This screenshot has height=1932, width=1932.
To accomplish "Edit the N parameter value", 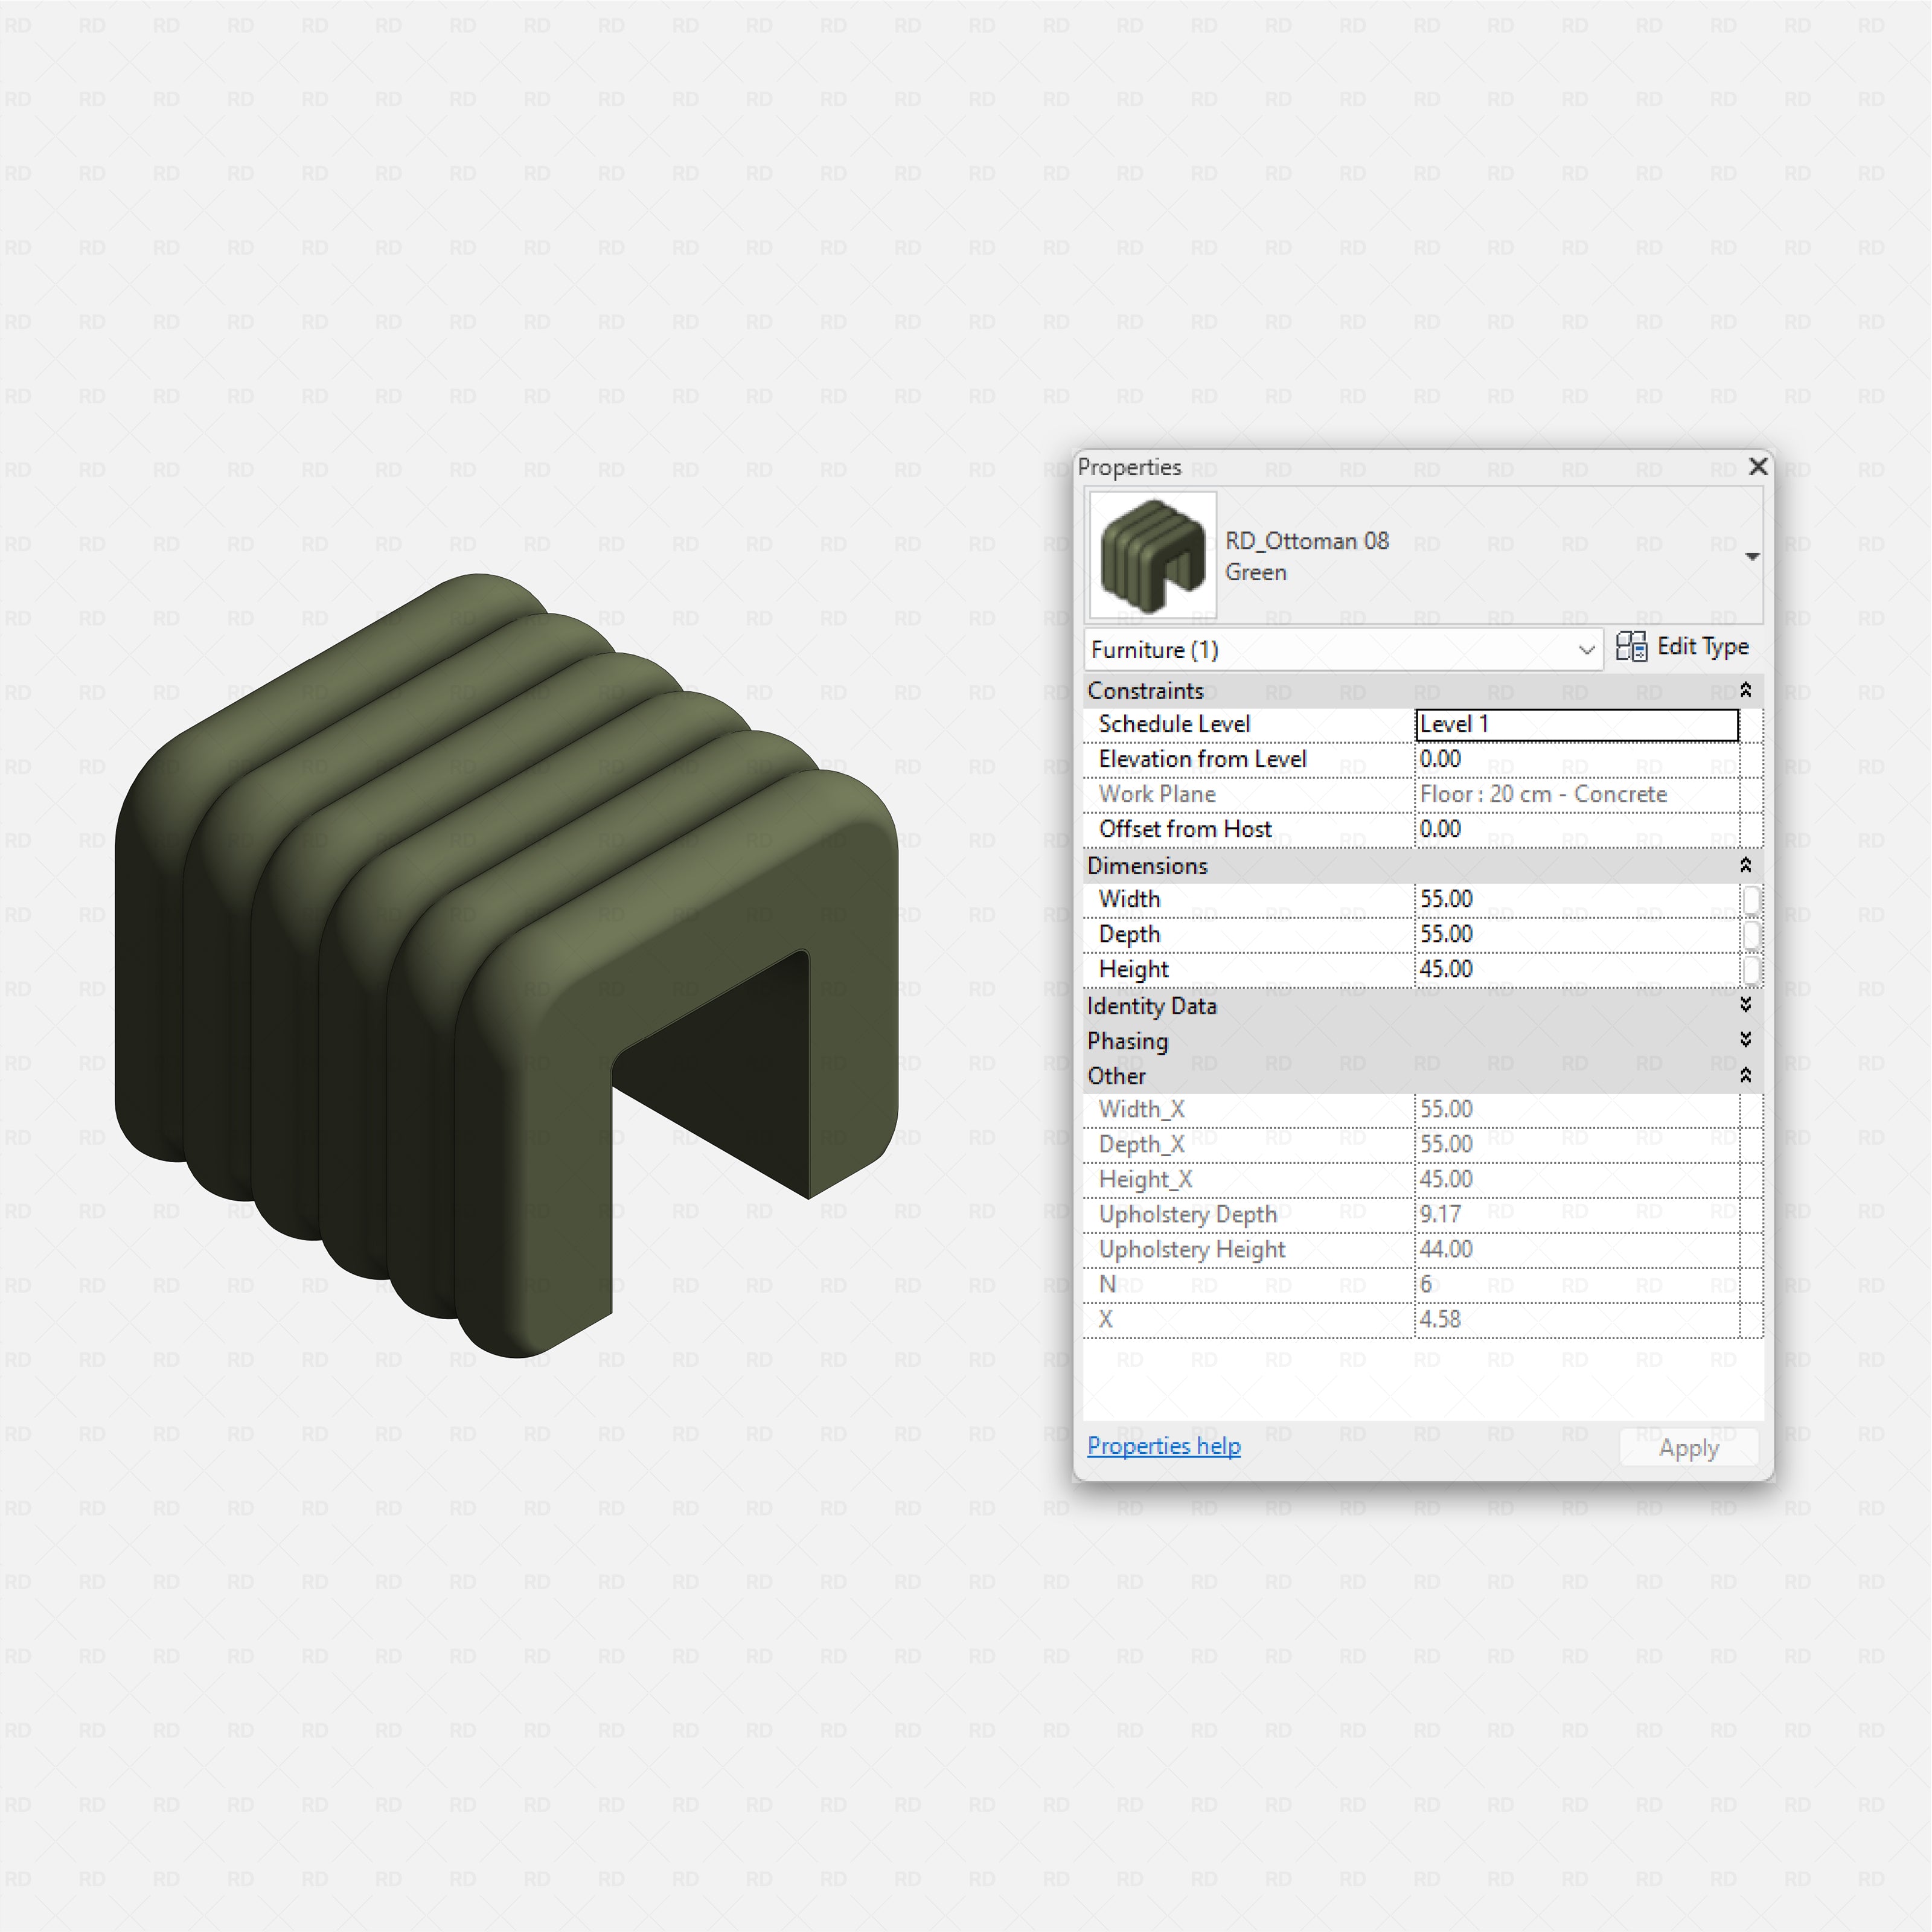I will click(x=1576, y=1284).
